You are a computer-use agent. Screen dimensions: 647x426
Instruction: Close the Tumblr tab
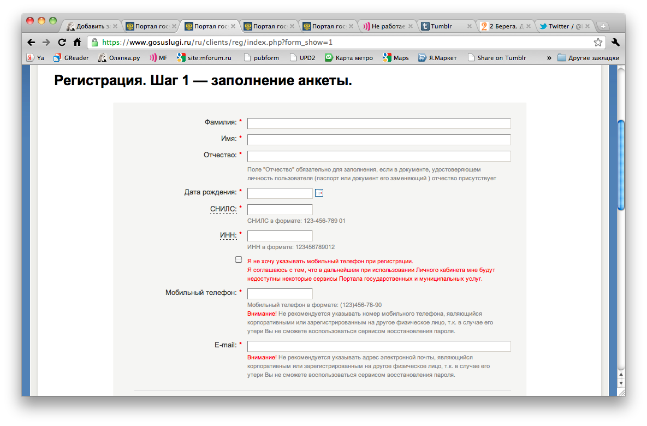[469, 26]
